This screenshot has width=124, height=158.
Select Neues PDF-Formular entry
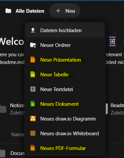pos(65,148)
